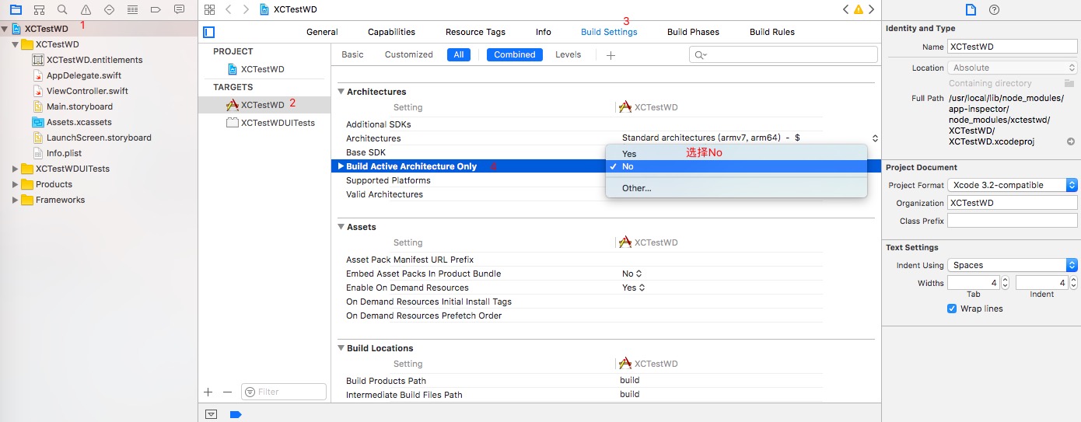Show the File inspector document icon
The height and width of the screenshot is (422, 1081).
tap(970, 9)
